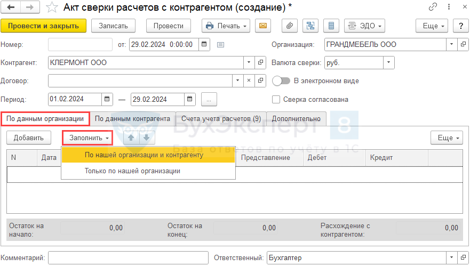470x266 pixels.
Task: Open attached files with paperclip icon
Action: 291,26
